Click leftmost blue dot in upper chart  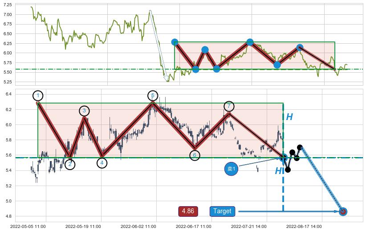(x=175, y=42)
